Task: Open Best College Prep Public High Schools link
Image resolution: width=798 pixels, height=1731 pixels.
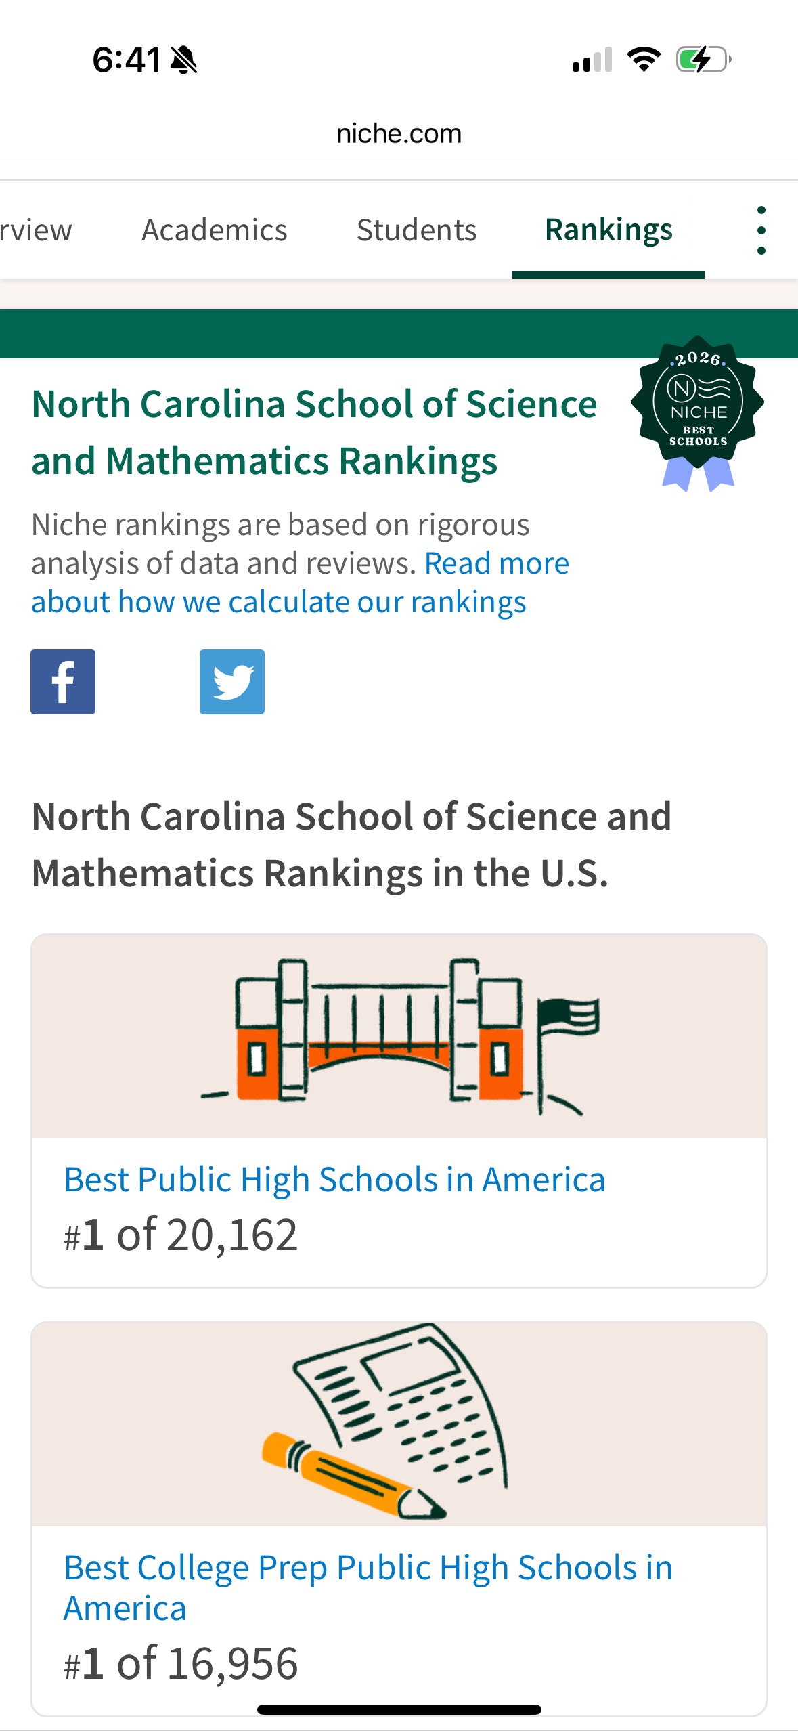Action: point(368,1587)
